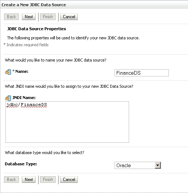
Task: Click the Name field label
Action: (22, 71)
